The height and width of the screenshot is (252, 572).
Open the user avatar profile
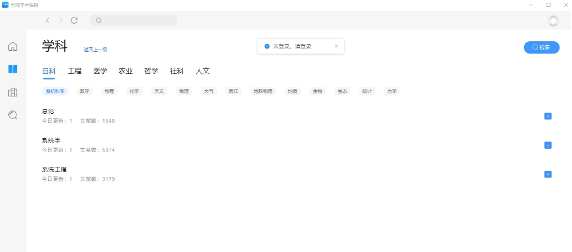tap(553, 20)
